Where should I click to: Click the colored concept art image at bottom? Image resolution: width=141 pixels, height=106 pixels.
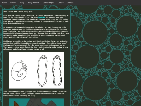click(36, 102)
